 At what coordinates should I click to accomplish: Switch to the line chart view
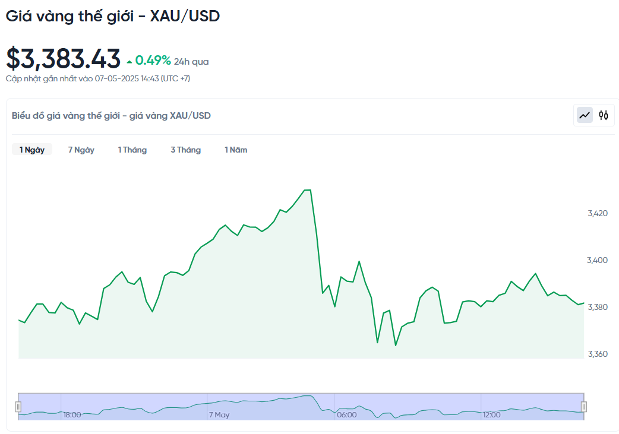pyautogui.click(x=585, y=115)
